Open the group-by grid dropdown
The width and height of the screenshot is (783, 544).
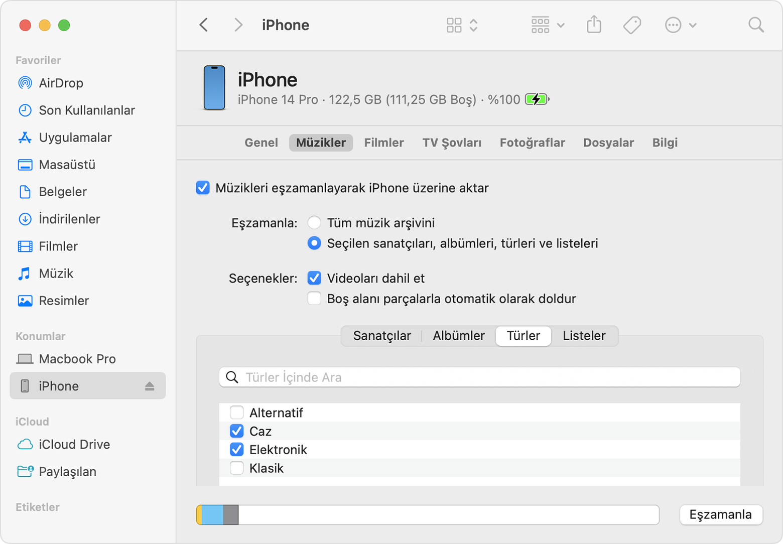pyautogui.click(x=548, y=25)
